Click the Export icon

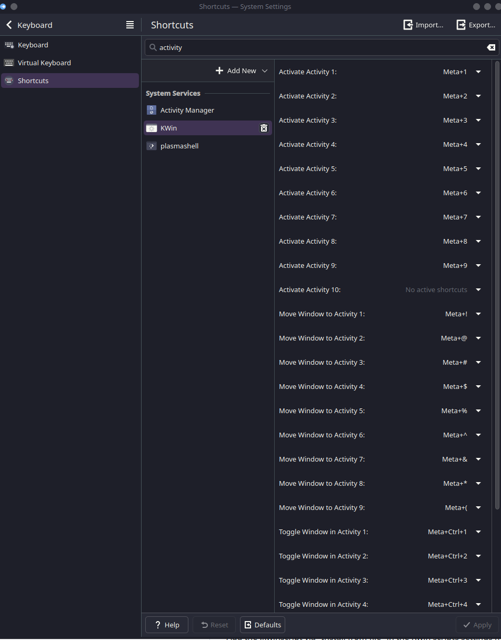(461, 25)
